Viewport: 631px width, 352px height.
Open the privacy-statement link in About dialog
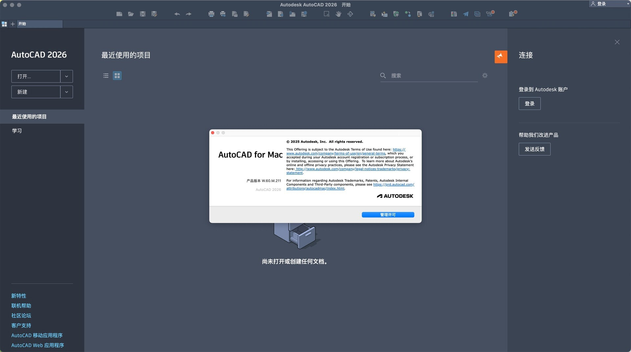tap(353, 169)
